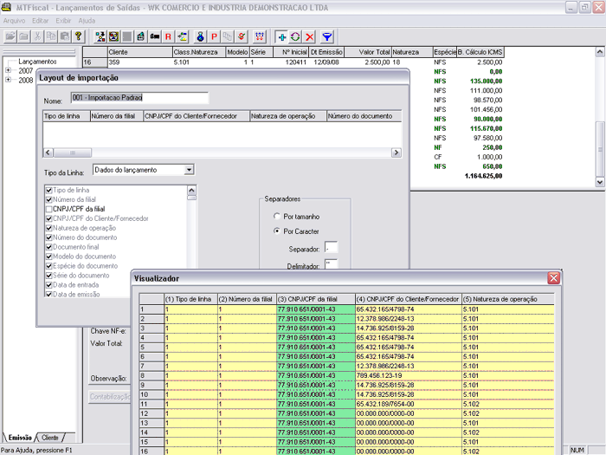Expand the 2008 tree node
606x455 pixels.
pos(8,80)
